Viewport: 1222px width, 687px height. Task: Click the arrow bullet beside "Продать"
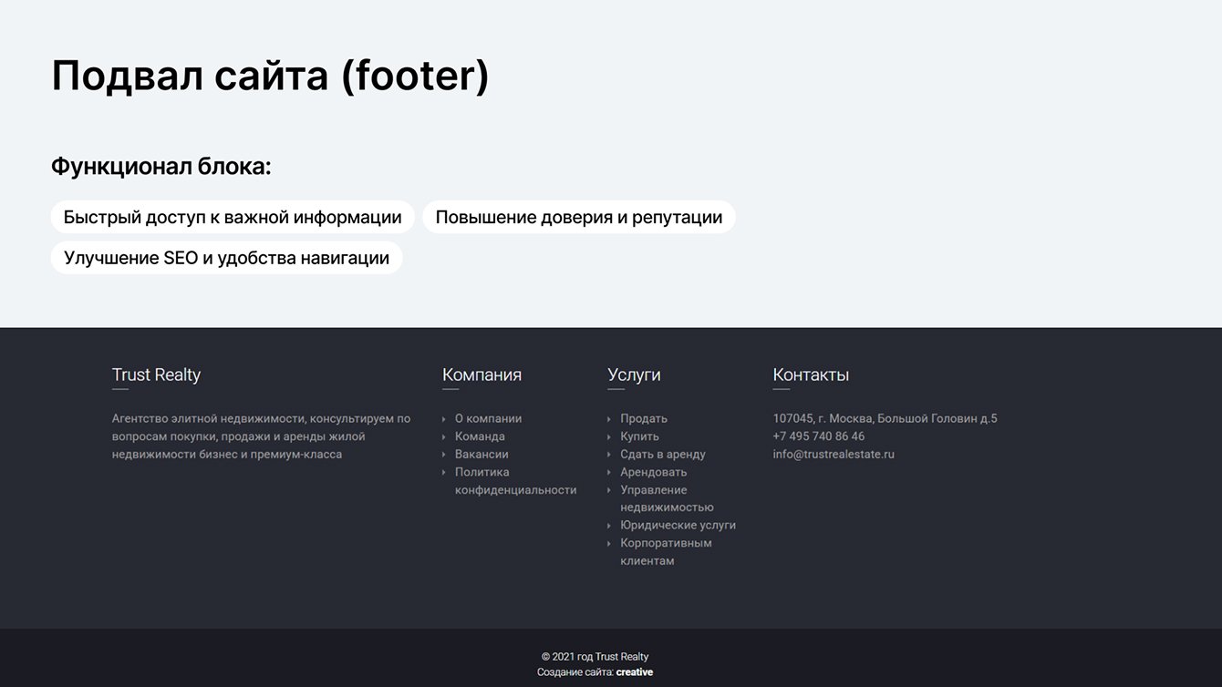(x=609, y=419)
